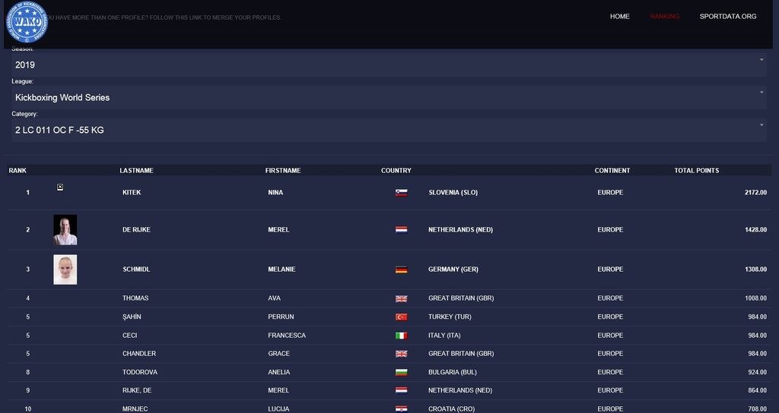Image resolution: width=779 pixels, height=413 pixels.
Task: Click the Croatia flag icon
Action: pos(401,409)
